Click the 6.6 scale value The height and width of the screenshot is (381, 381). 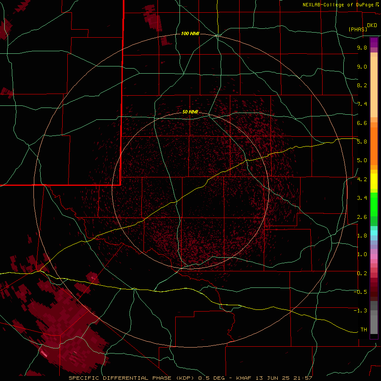pos(362,123)
